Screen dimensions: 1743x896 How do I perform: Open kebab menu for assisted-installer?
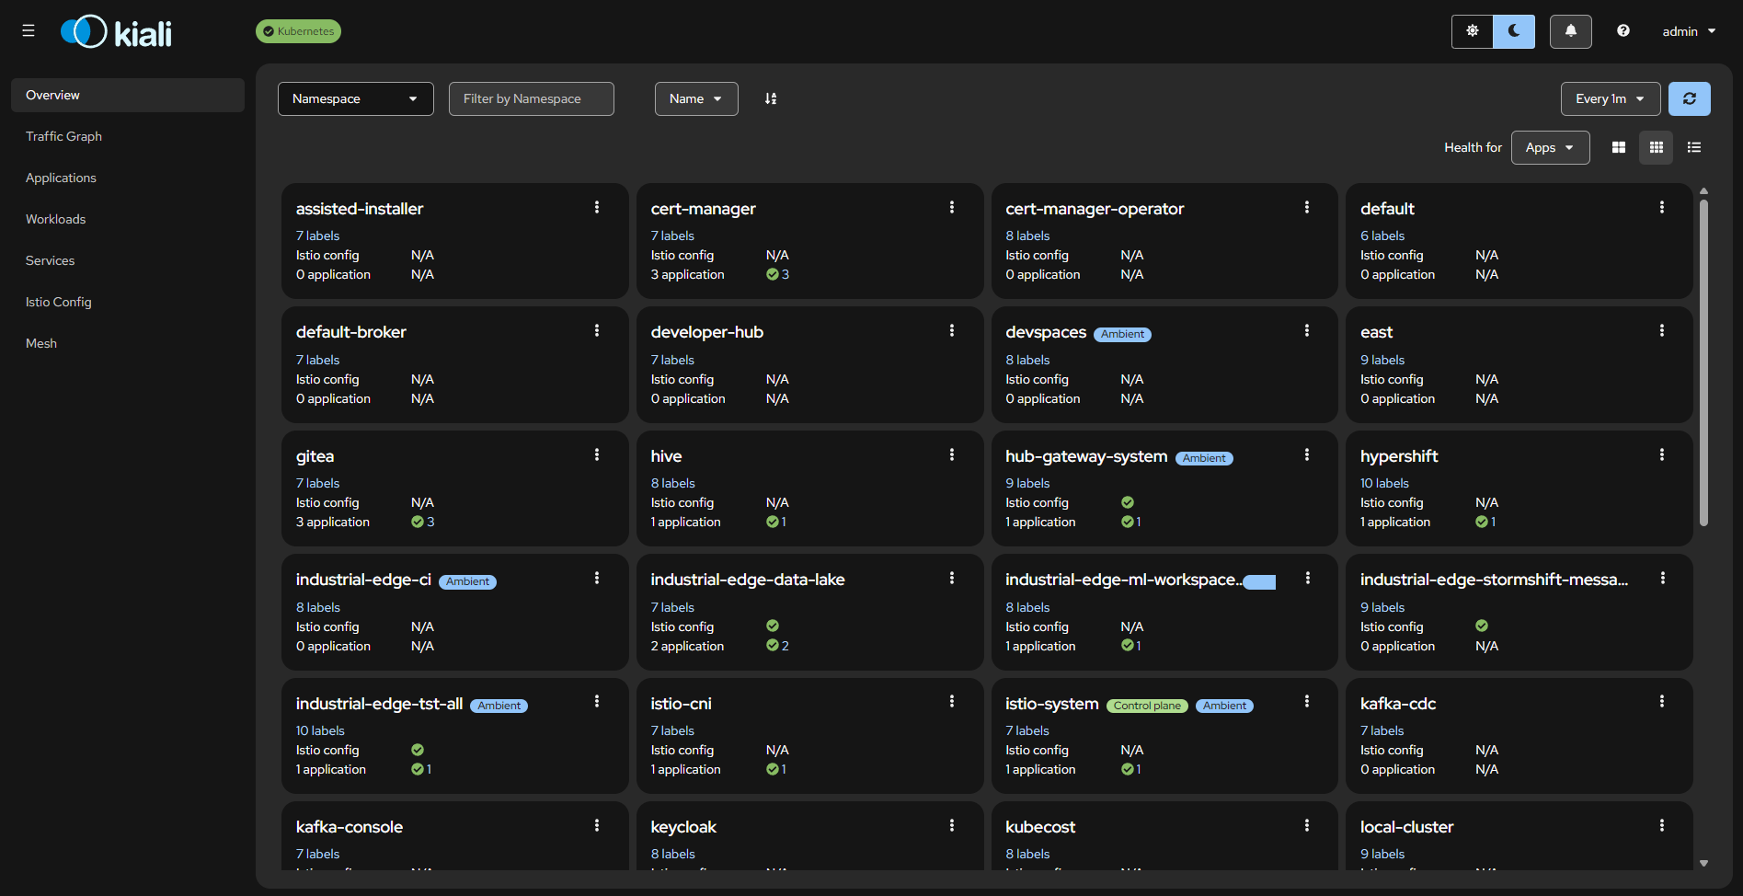[x=597, y=207]
